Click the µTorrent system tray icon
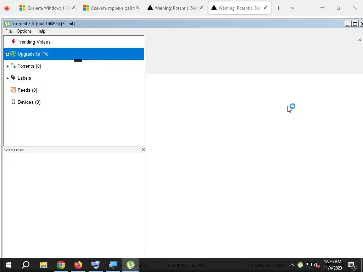The image size is (363, 272). point(300,265)
